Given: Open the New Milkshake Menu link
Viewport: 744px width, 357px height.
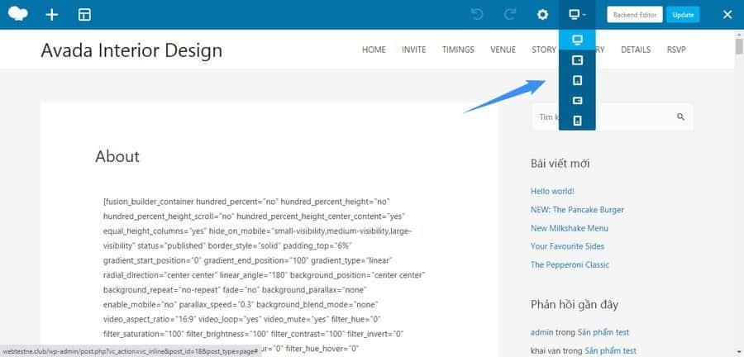Looking at the screenshot, I should point(570,228).
